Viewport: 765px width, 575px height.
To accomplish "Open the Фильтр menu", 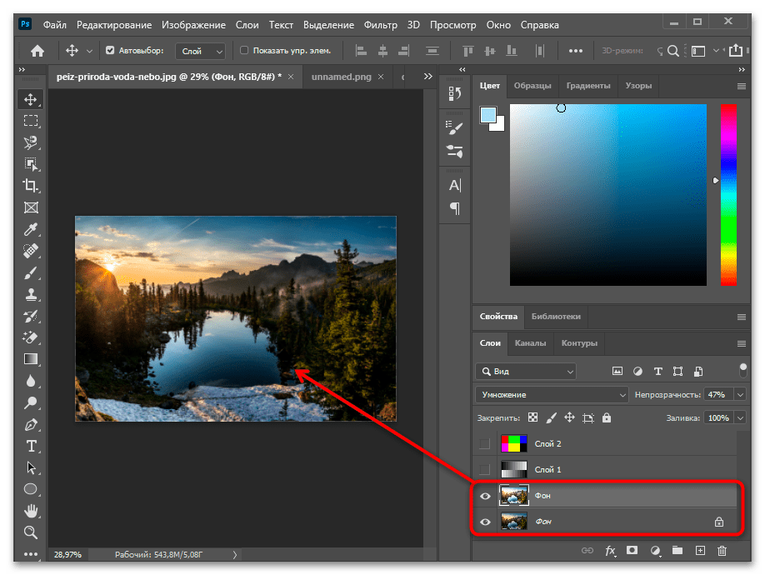I will coord(382,25).
